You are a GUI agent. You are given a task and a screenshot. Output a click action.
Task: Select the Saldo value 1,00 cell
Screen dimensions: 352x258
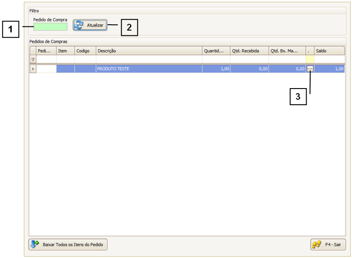point(329,69)
